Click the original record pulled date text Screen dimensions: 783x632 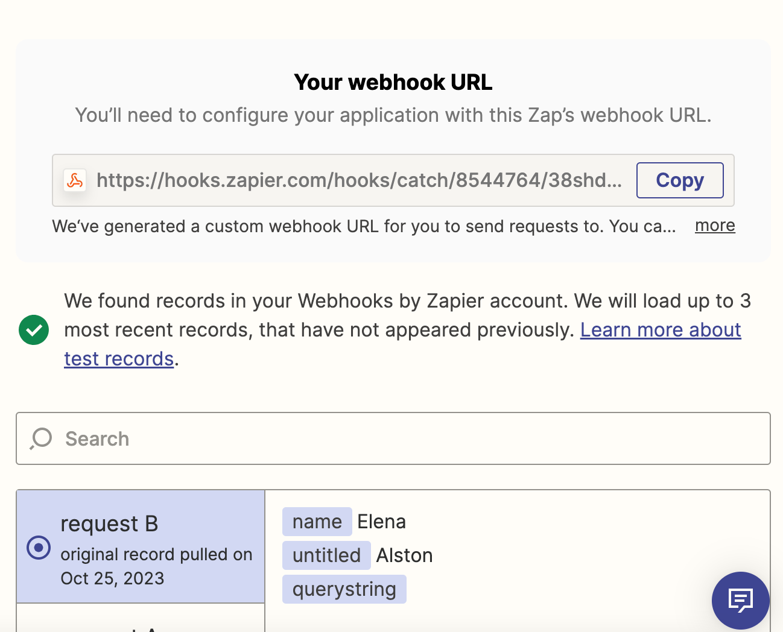click(x=156, y=566)
